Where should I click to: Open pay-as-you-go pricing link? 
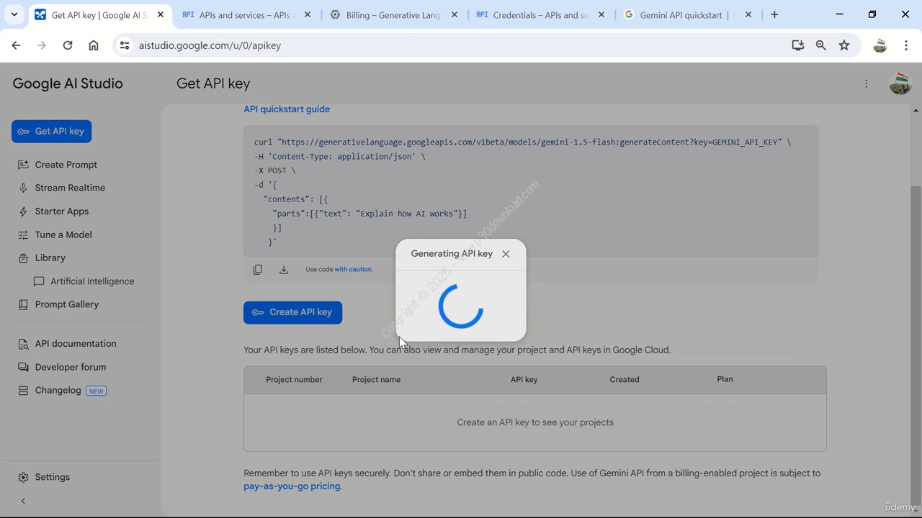pyautogui.click(x=292, y=486)
